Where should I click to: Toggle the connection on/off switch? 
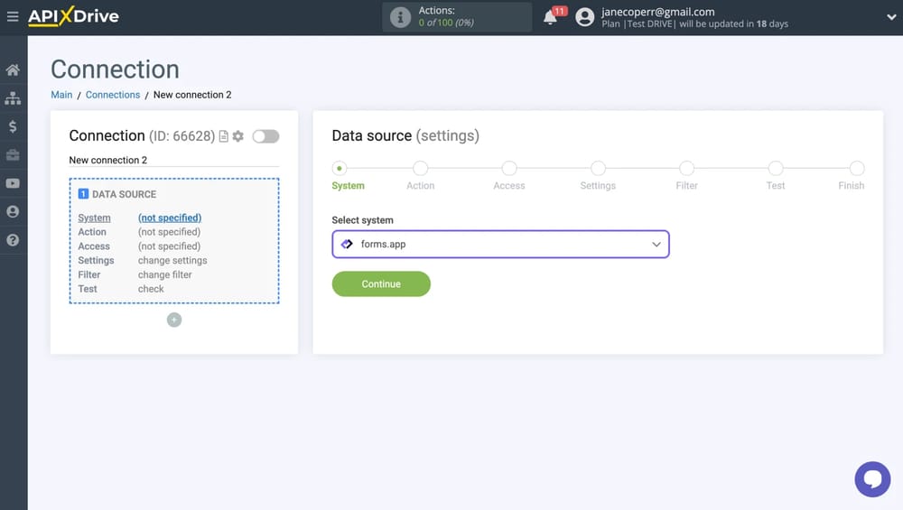click(265, 136)
